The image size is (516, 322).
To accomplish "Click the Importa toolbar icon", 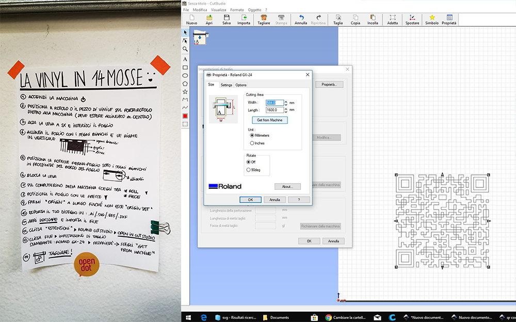I will tap(244, 20).
